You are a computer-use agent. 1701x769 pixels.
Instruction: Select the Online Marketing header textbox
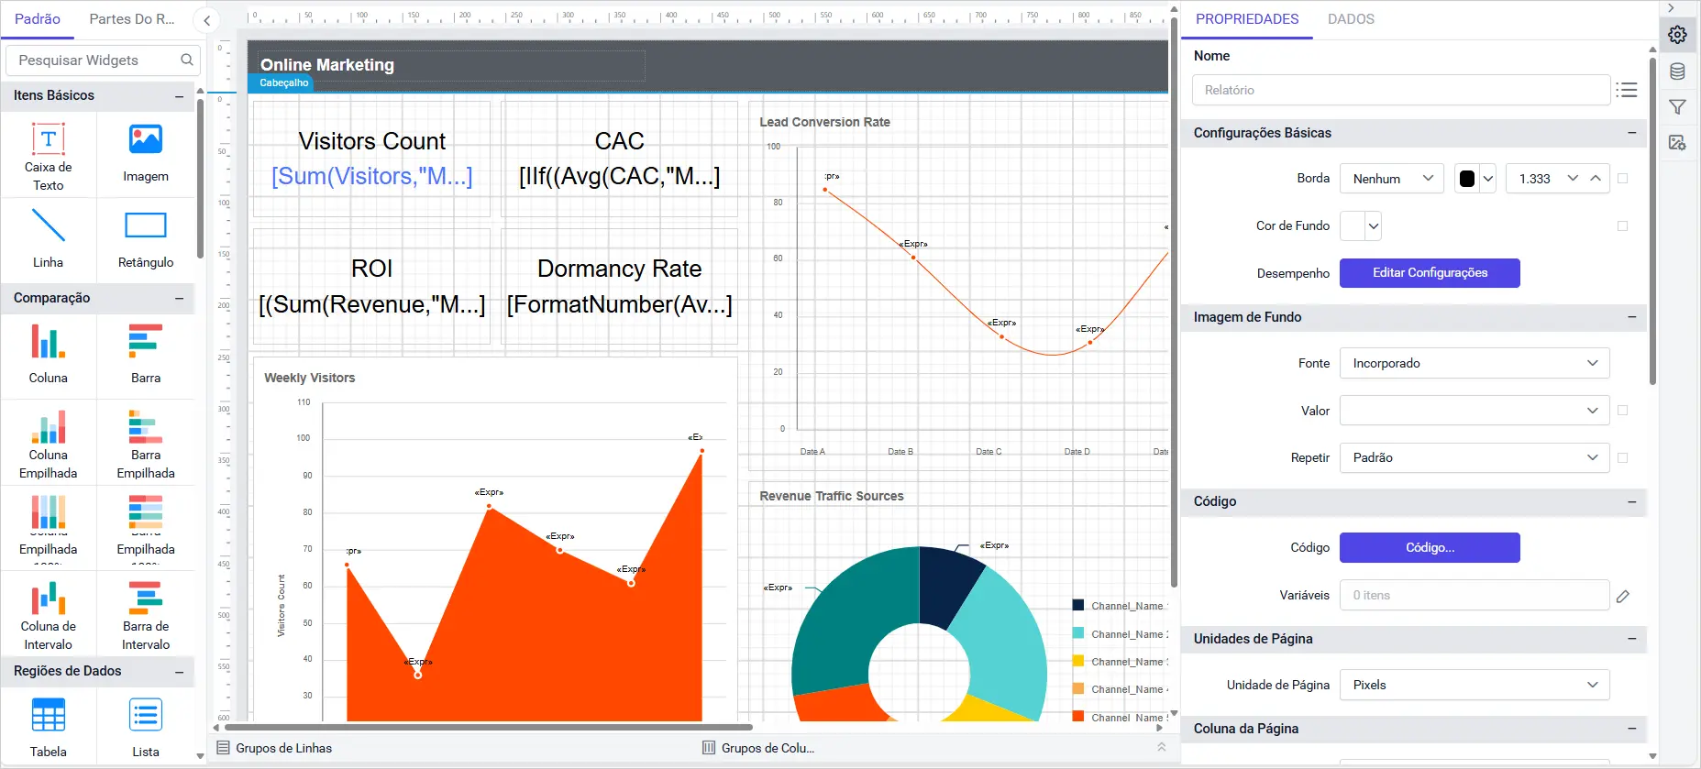click(x=450, y=65)
